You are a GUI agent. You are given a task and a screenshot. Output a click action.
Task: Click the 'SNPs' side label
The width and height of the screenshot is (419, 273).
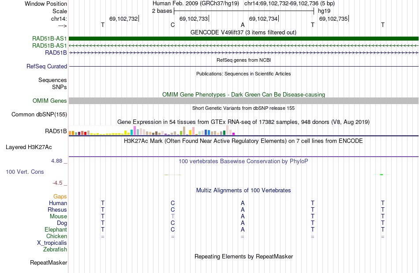(60, 87)
